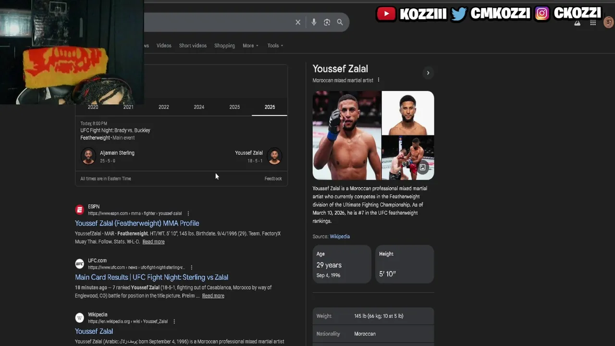The height and width of the screenshot is (346, 615).
Task: Expand the More search filters dropdown
Action: (250, 46)
